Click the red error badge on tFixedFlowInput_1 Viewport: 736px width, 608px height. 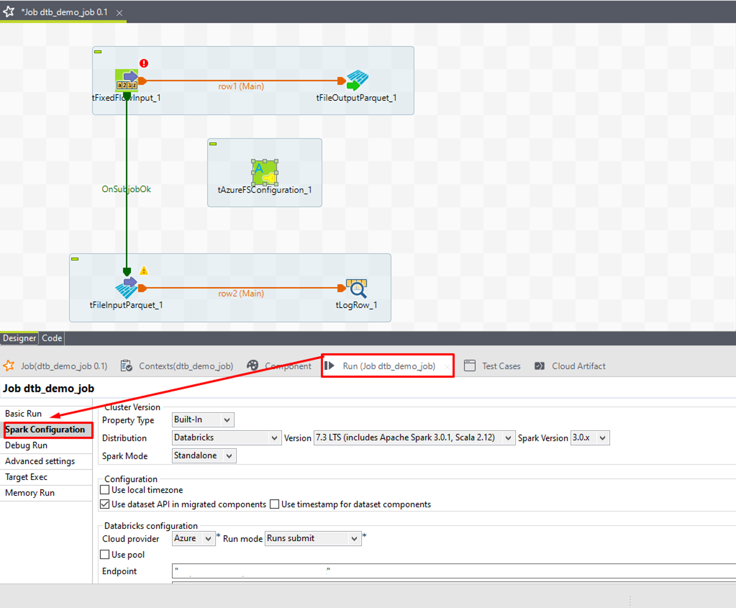pos(144,63)
